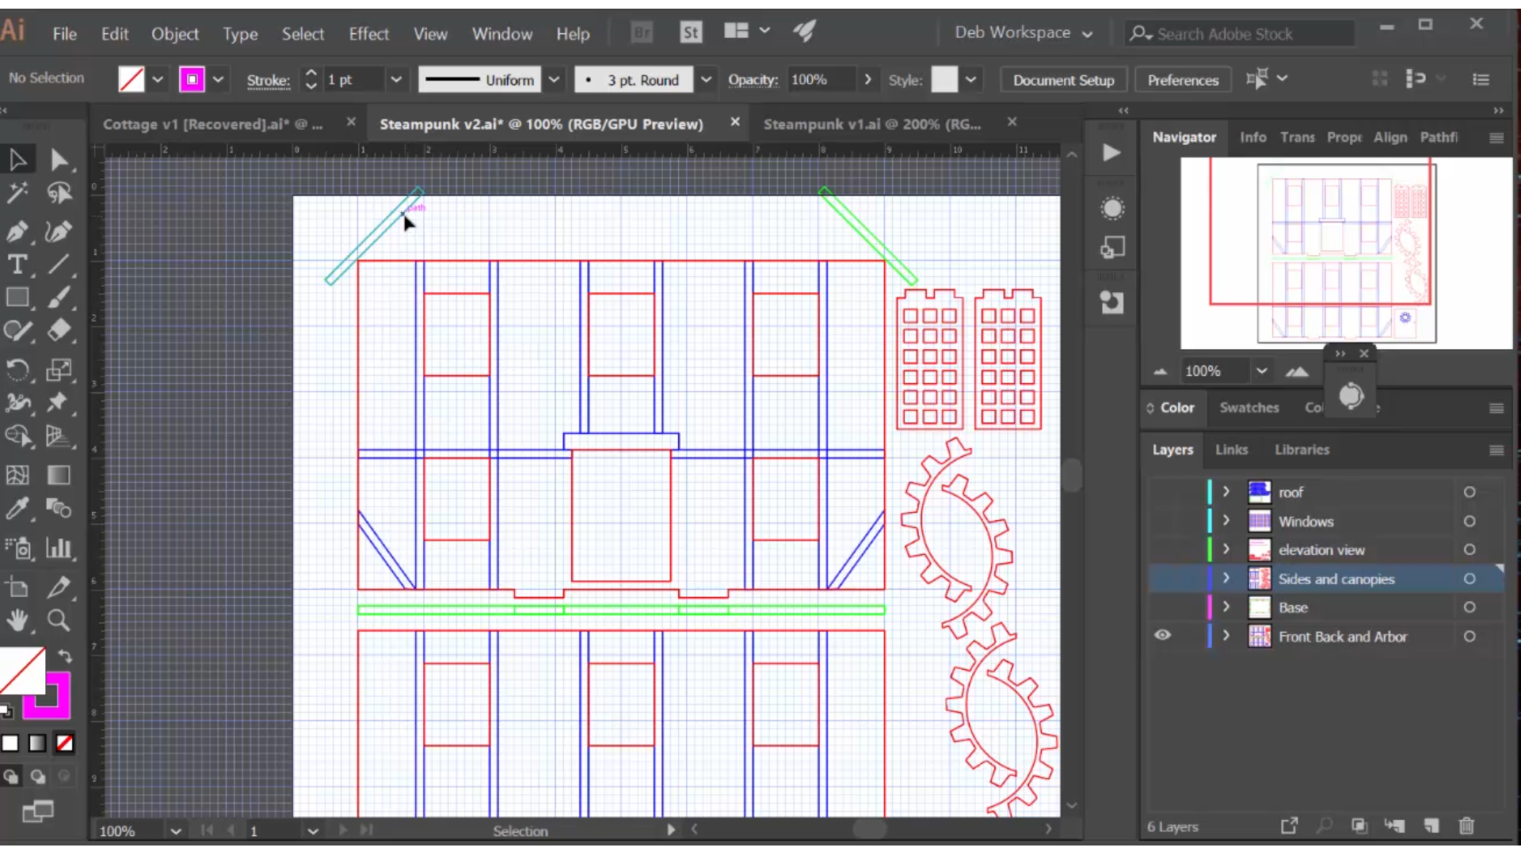1521x855 pixels.
Task: Expand the Sides and canopies layer
Action: click(x=1226, y=579)
